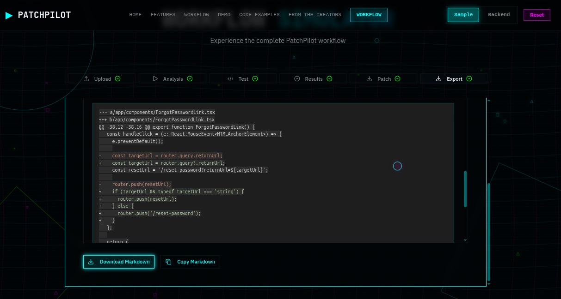This screenshot has width=561, height=299.
Task: Open the HOME nav link
Action: (136, 15)
